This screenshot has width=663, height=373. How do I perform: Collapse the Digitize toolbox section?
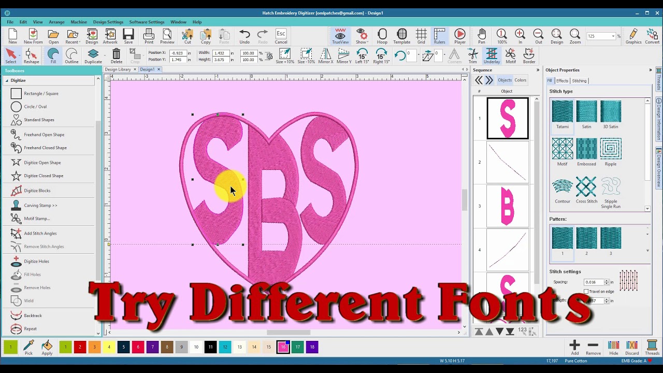coord(7,80)
